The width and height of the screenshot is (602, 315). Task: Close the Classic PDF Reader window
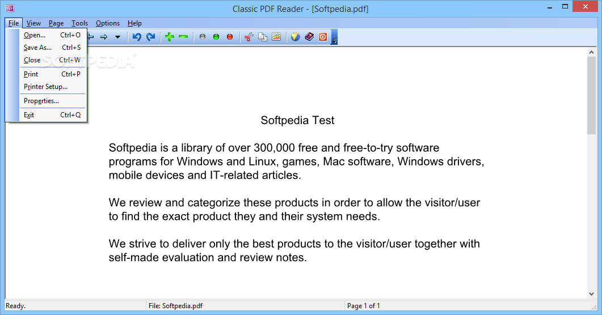tap(586, 6)
